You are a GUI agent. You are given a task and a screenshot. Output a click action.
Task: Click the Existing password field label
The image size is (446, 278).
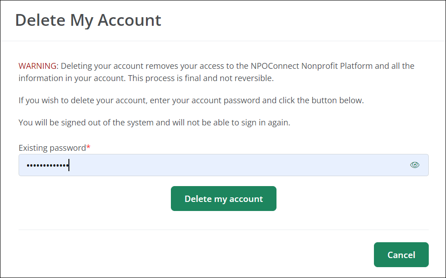point(52,148)
